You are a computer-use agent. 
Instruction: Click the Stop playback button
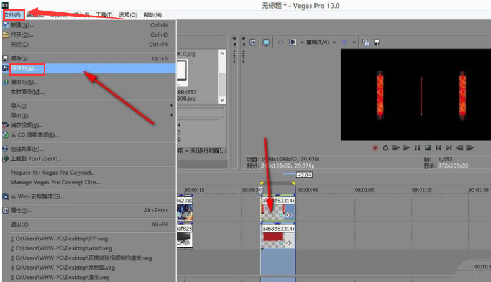tap(428, 148)
